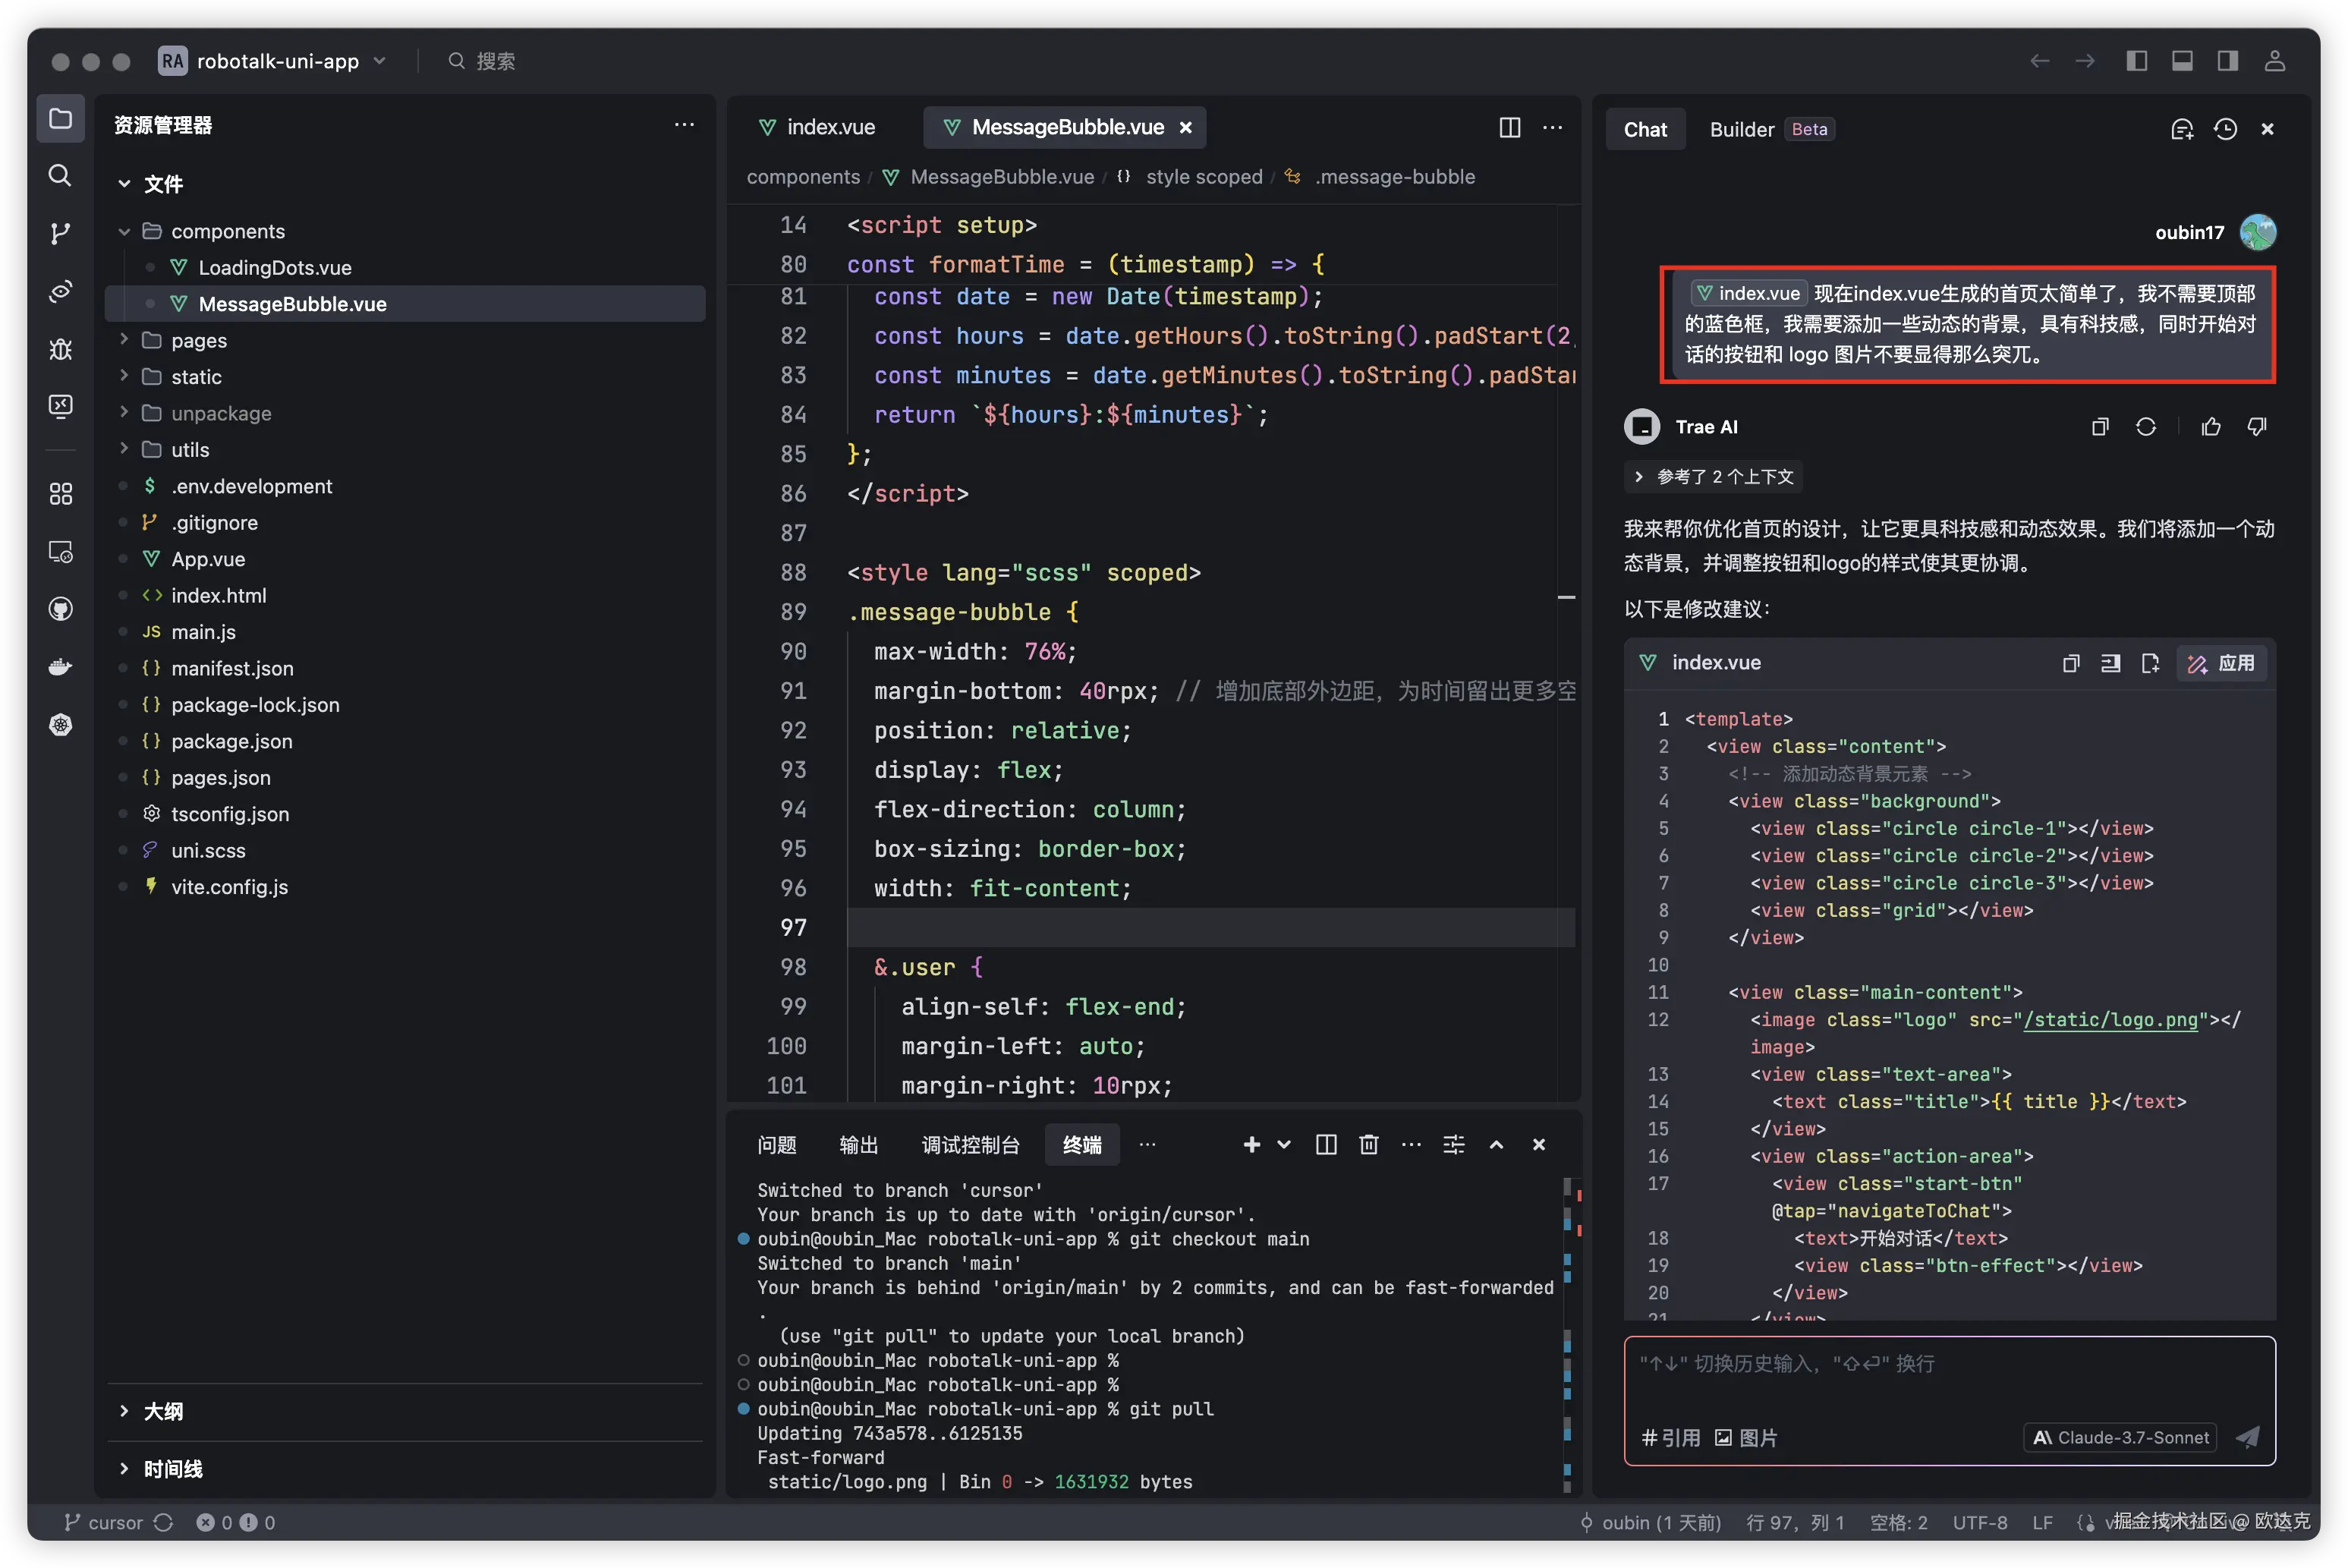Open the Search view in activity bar
The image size is (2348, 1568).
60,176
